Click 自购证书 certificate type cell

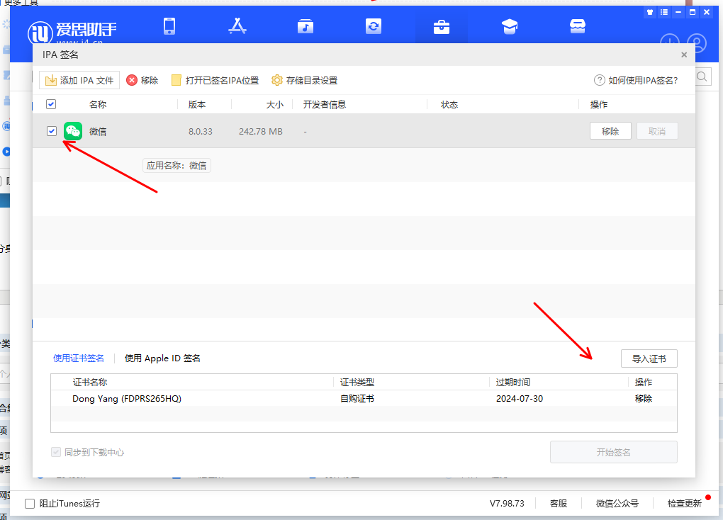[357, 398]
